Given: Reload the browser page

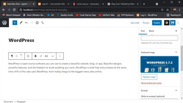Looking at the screenshot, I should click(x=14, y=10).
